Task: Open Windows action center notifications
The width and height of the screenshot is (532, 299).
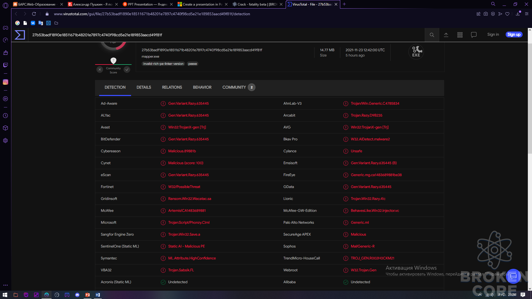Action: point(523,295)
